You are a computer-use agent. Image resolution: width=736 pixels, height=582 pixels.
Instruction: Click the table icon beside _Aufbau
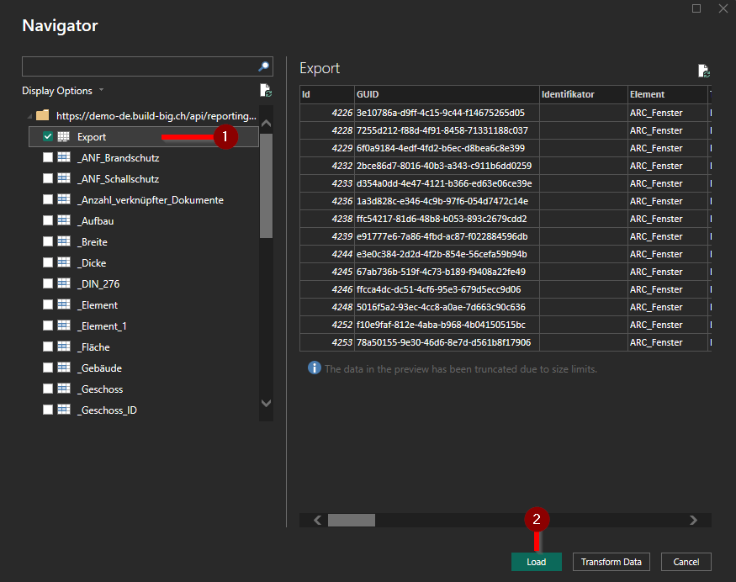click(64, 220)
